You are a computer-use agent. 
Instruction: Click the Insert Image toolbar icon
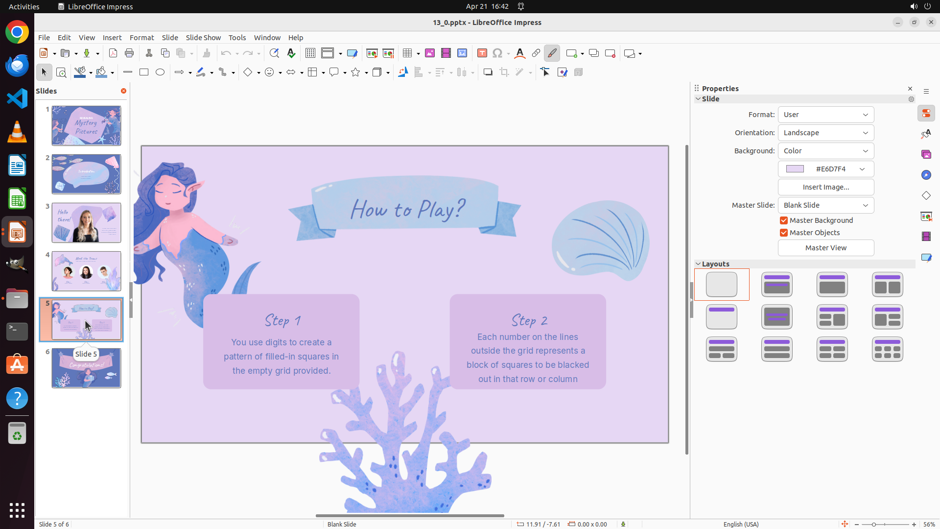coord(430,53)
